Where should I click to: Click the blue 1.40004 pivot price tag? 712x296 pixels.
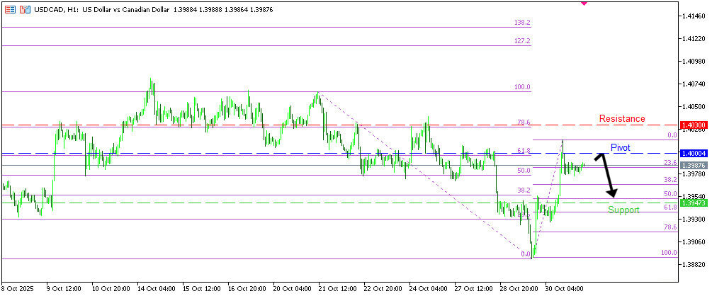692,153
